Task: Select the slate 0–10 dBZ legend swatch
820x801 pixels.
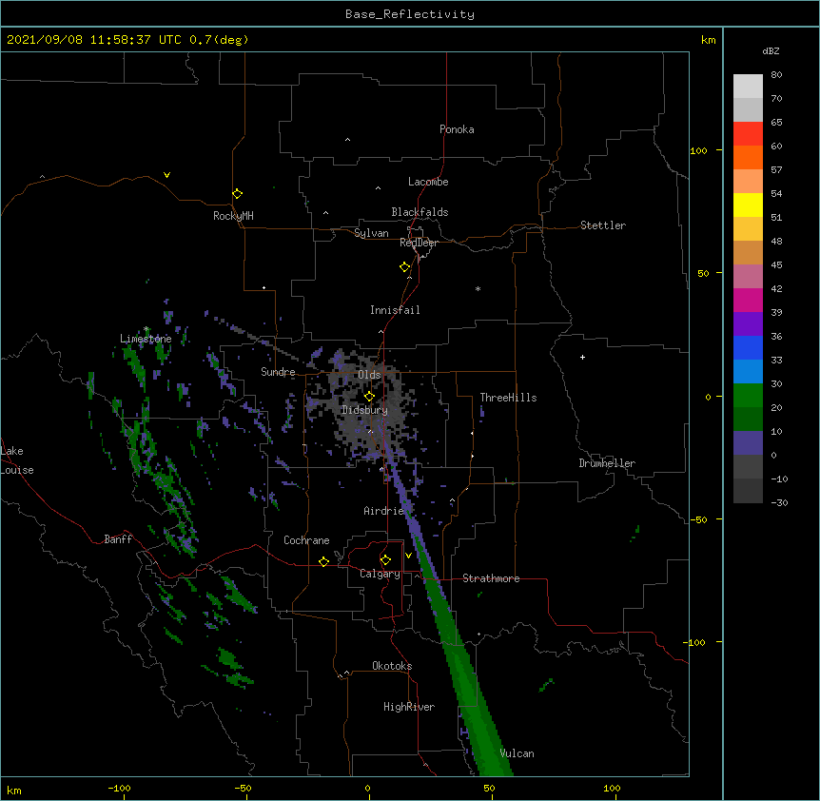Action: click(748, 443)
